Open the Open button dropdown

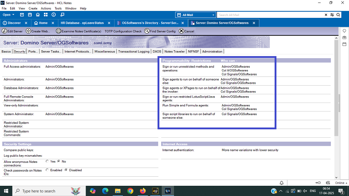8,15
